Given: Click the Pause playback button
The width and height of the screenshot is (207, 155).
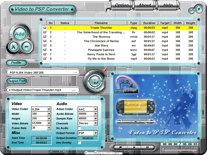Looking at the screenshot, I should coord(147,148).
